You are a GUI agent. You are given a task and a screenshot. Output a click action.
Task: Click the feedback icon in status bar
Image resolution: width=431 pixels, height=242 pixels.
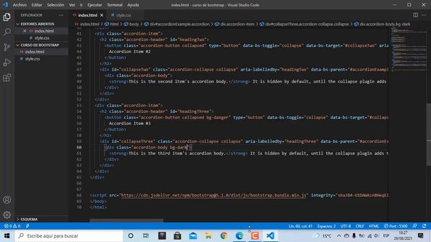click(415, 226)
